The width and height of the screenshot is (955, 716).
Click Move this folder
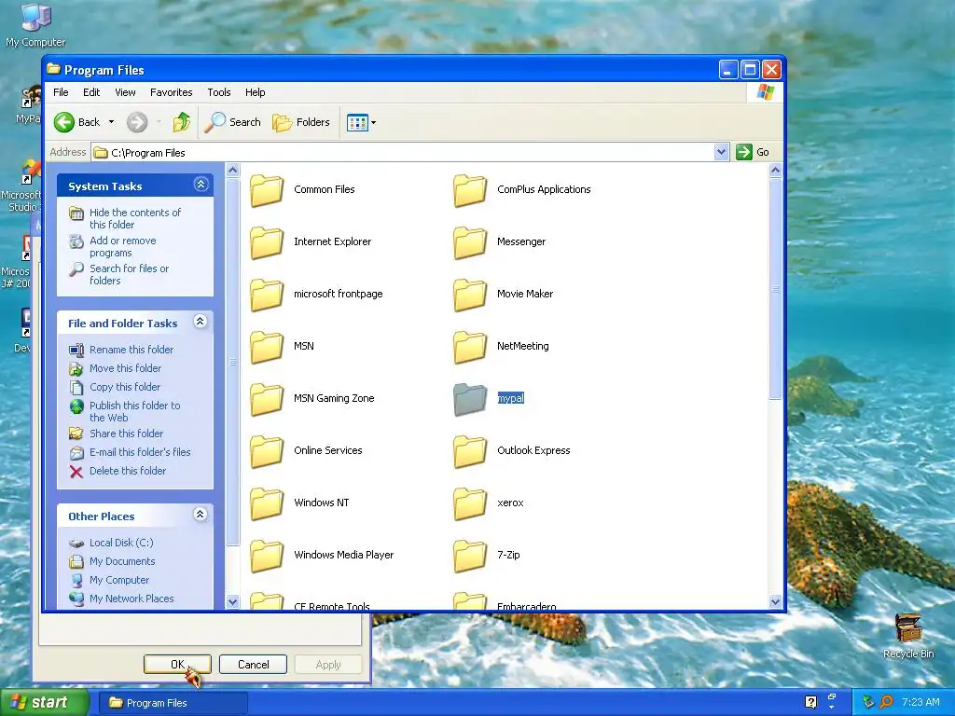tap(126, 368)
